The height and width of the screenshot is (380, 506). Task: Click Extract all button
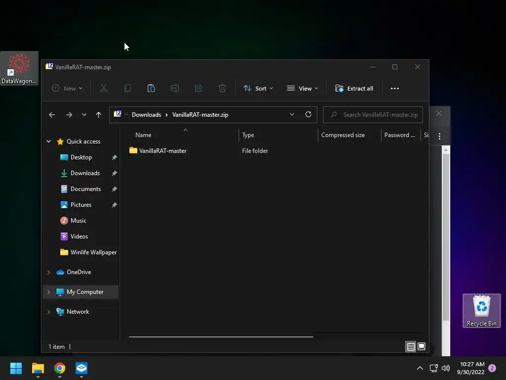[x=354, y=88]
